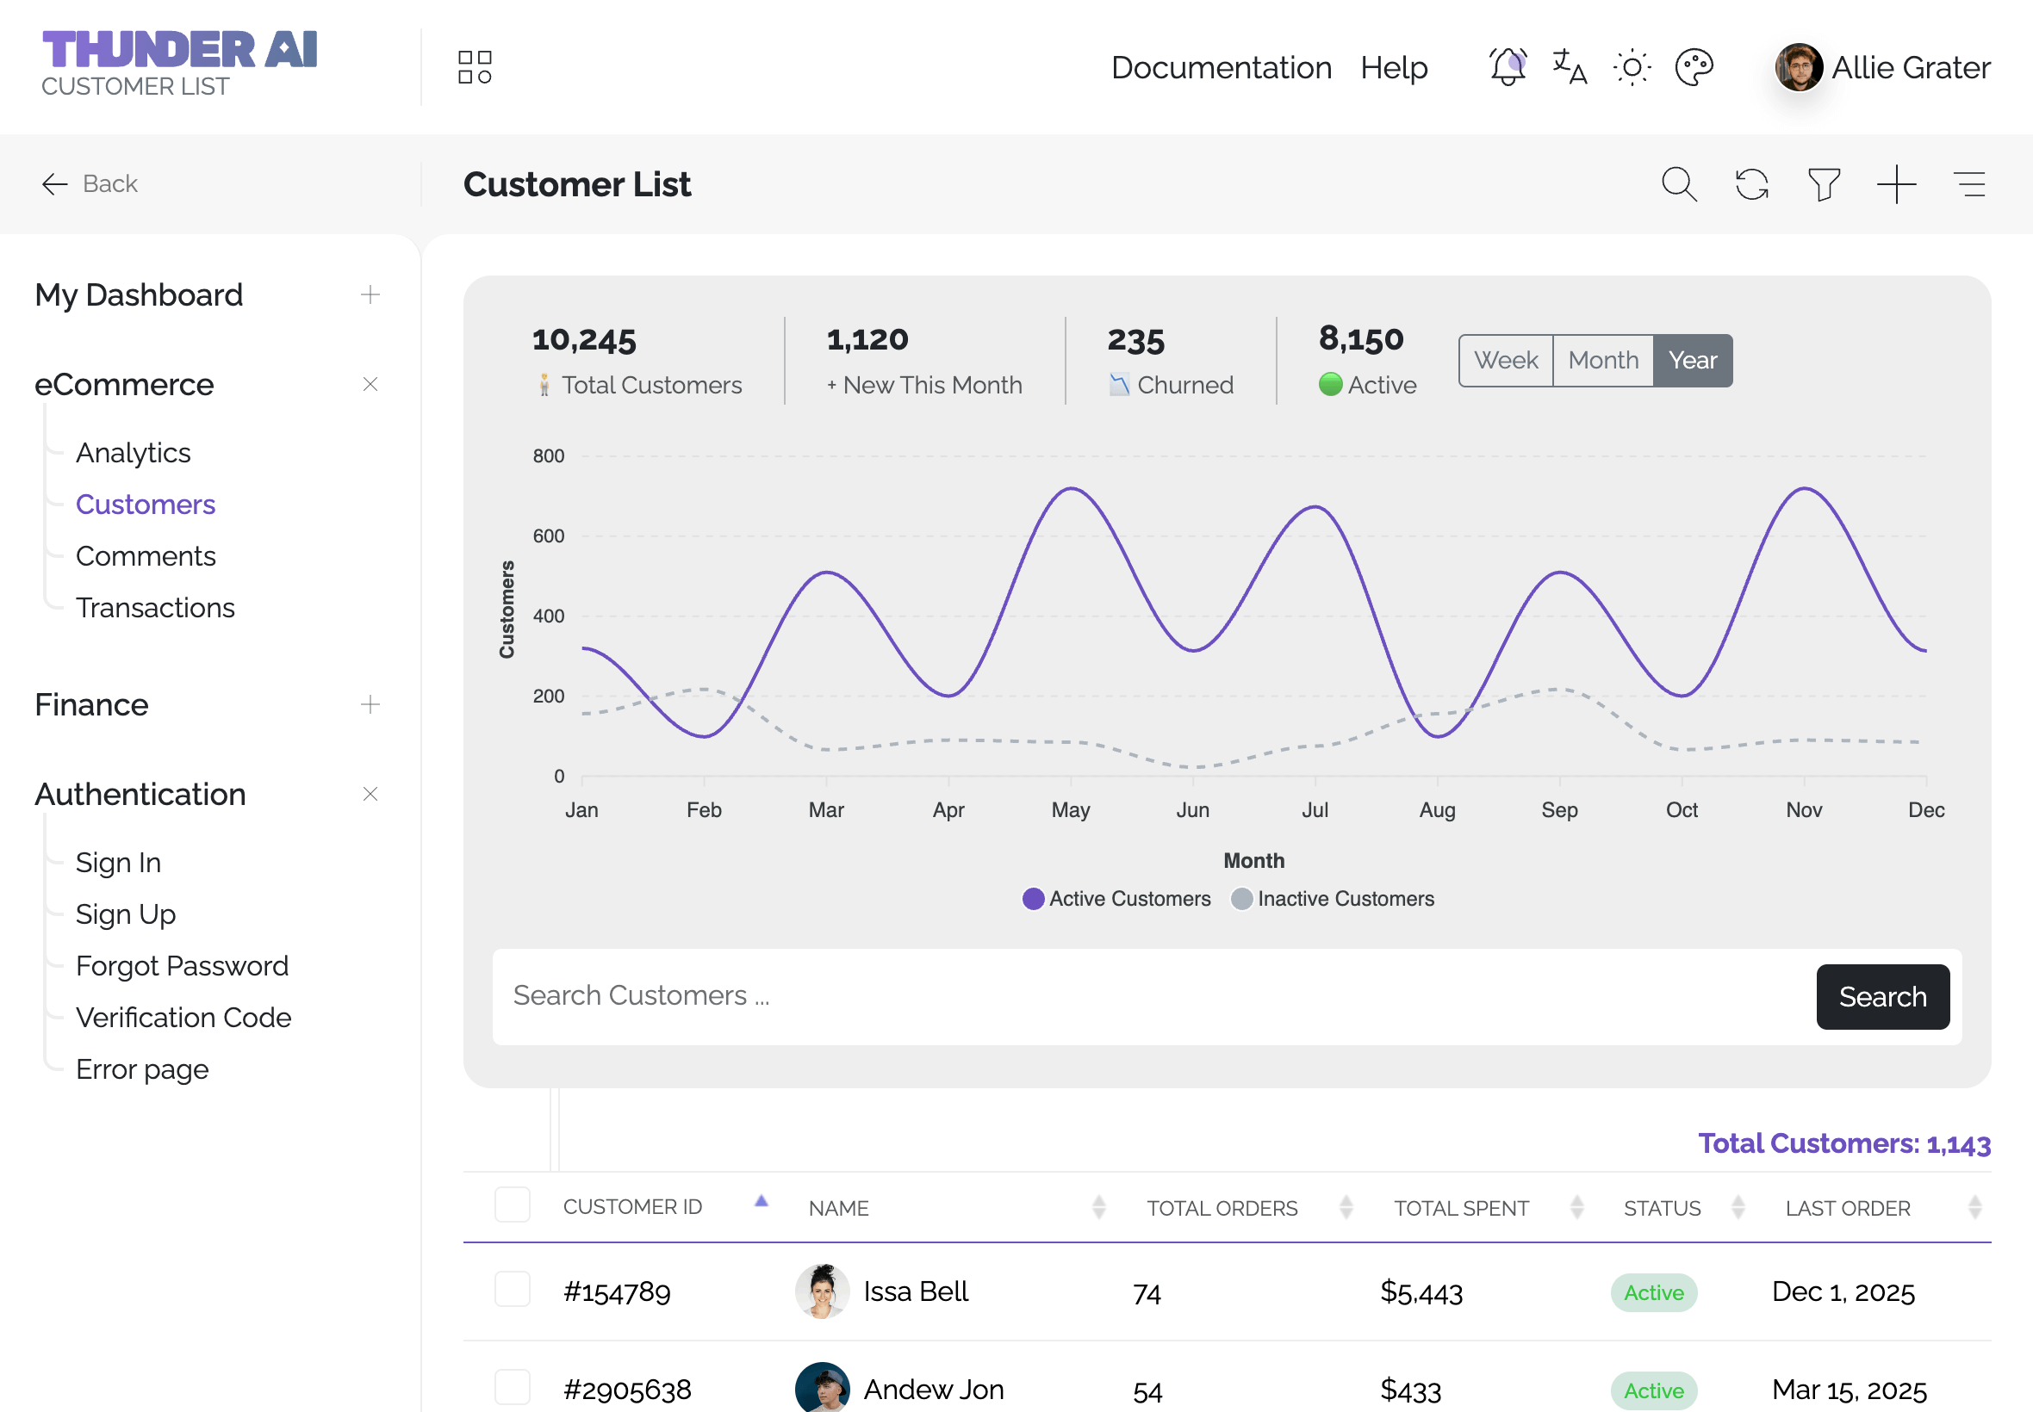Refresh the customer list

point(1751,184)
